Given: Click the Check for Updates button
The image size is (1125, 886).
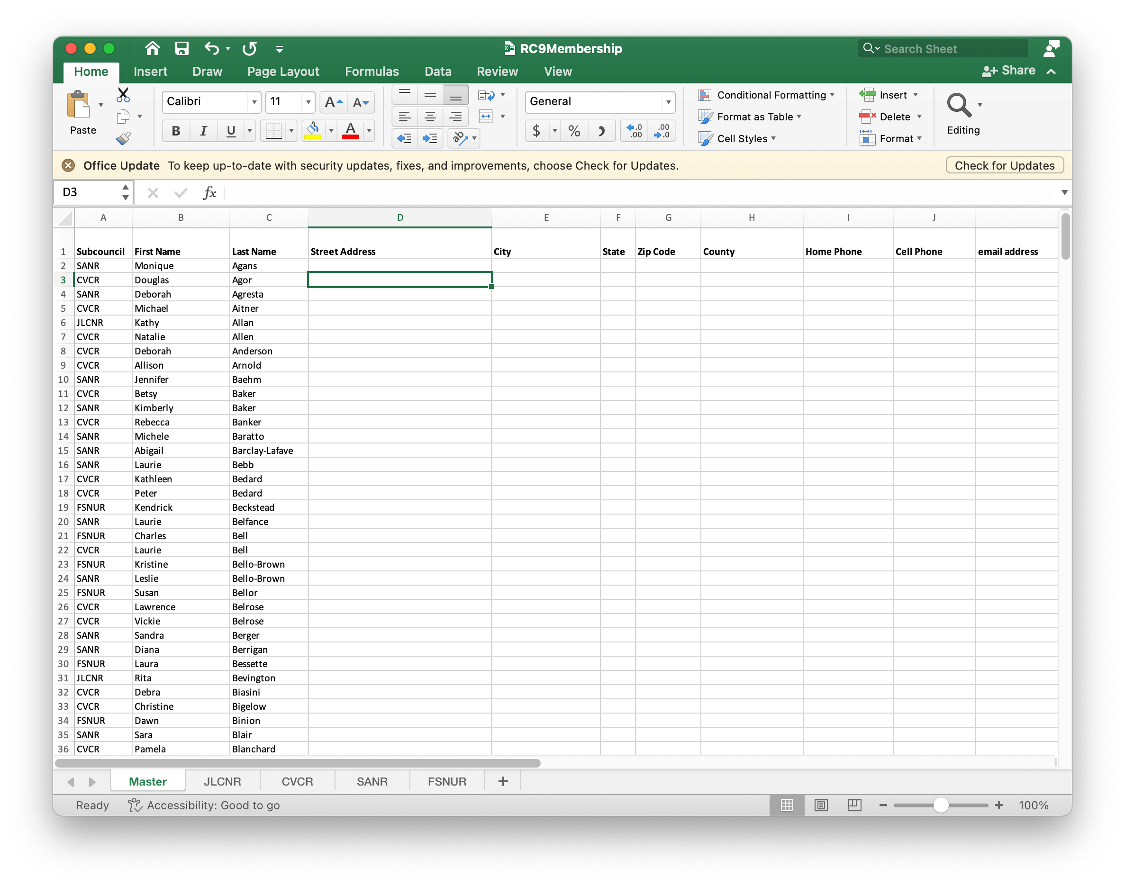Looking at the screenshot, I should click(1004, 165).
